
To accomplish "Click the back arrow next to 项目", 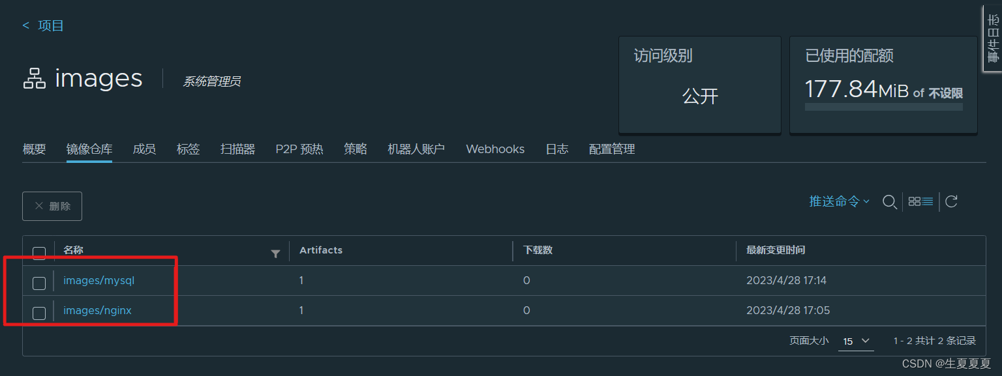I will pos(25,25).
